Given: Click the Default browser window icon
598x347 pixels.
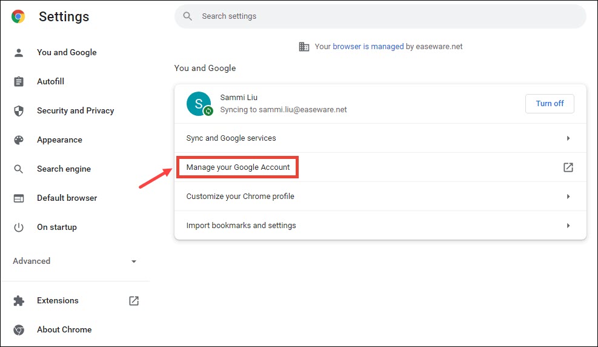Looking at the screenshot, I should (19, 198).
